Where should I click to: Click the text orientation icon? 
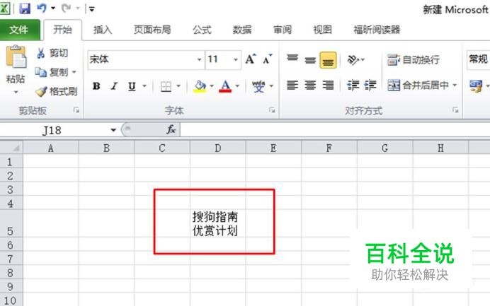click(x=353, y=59)
